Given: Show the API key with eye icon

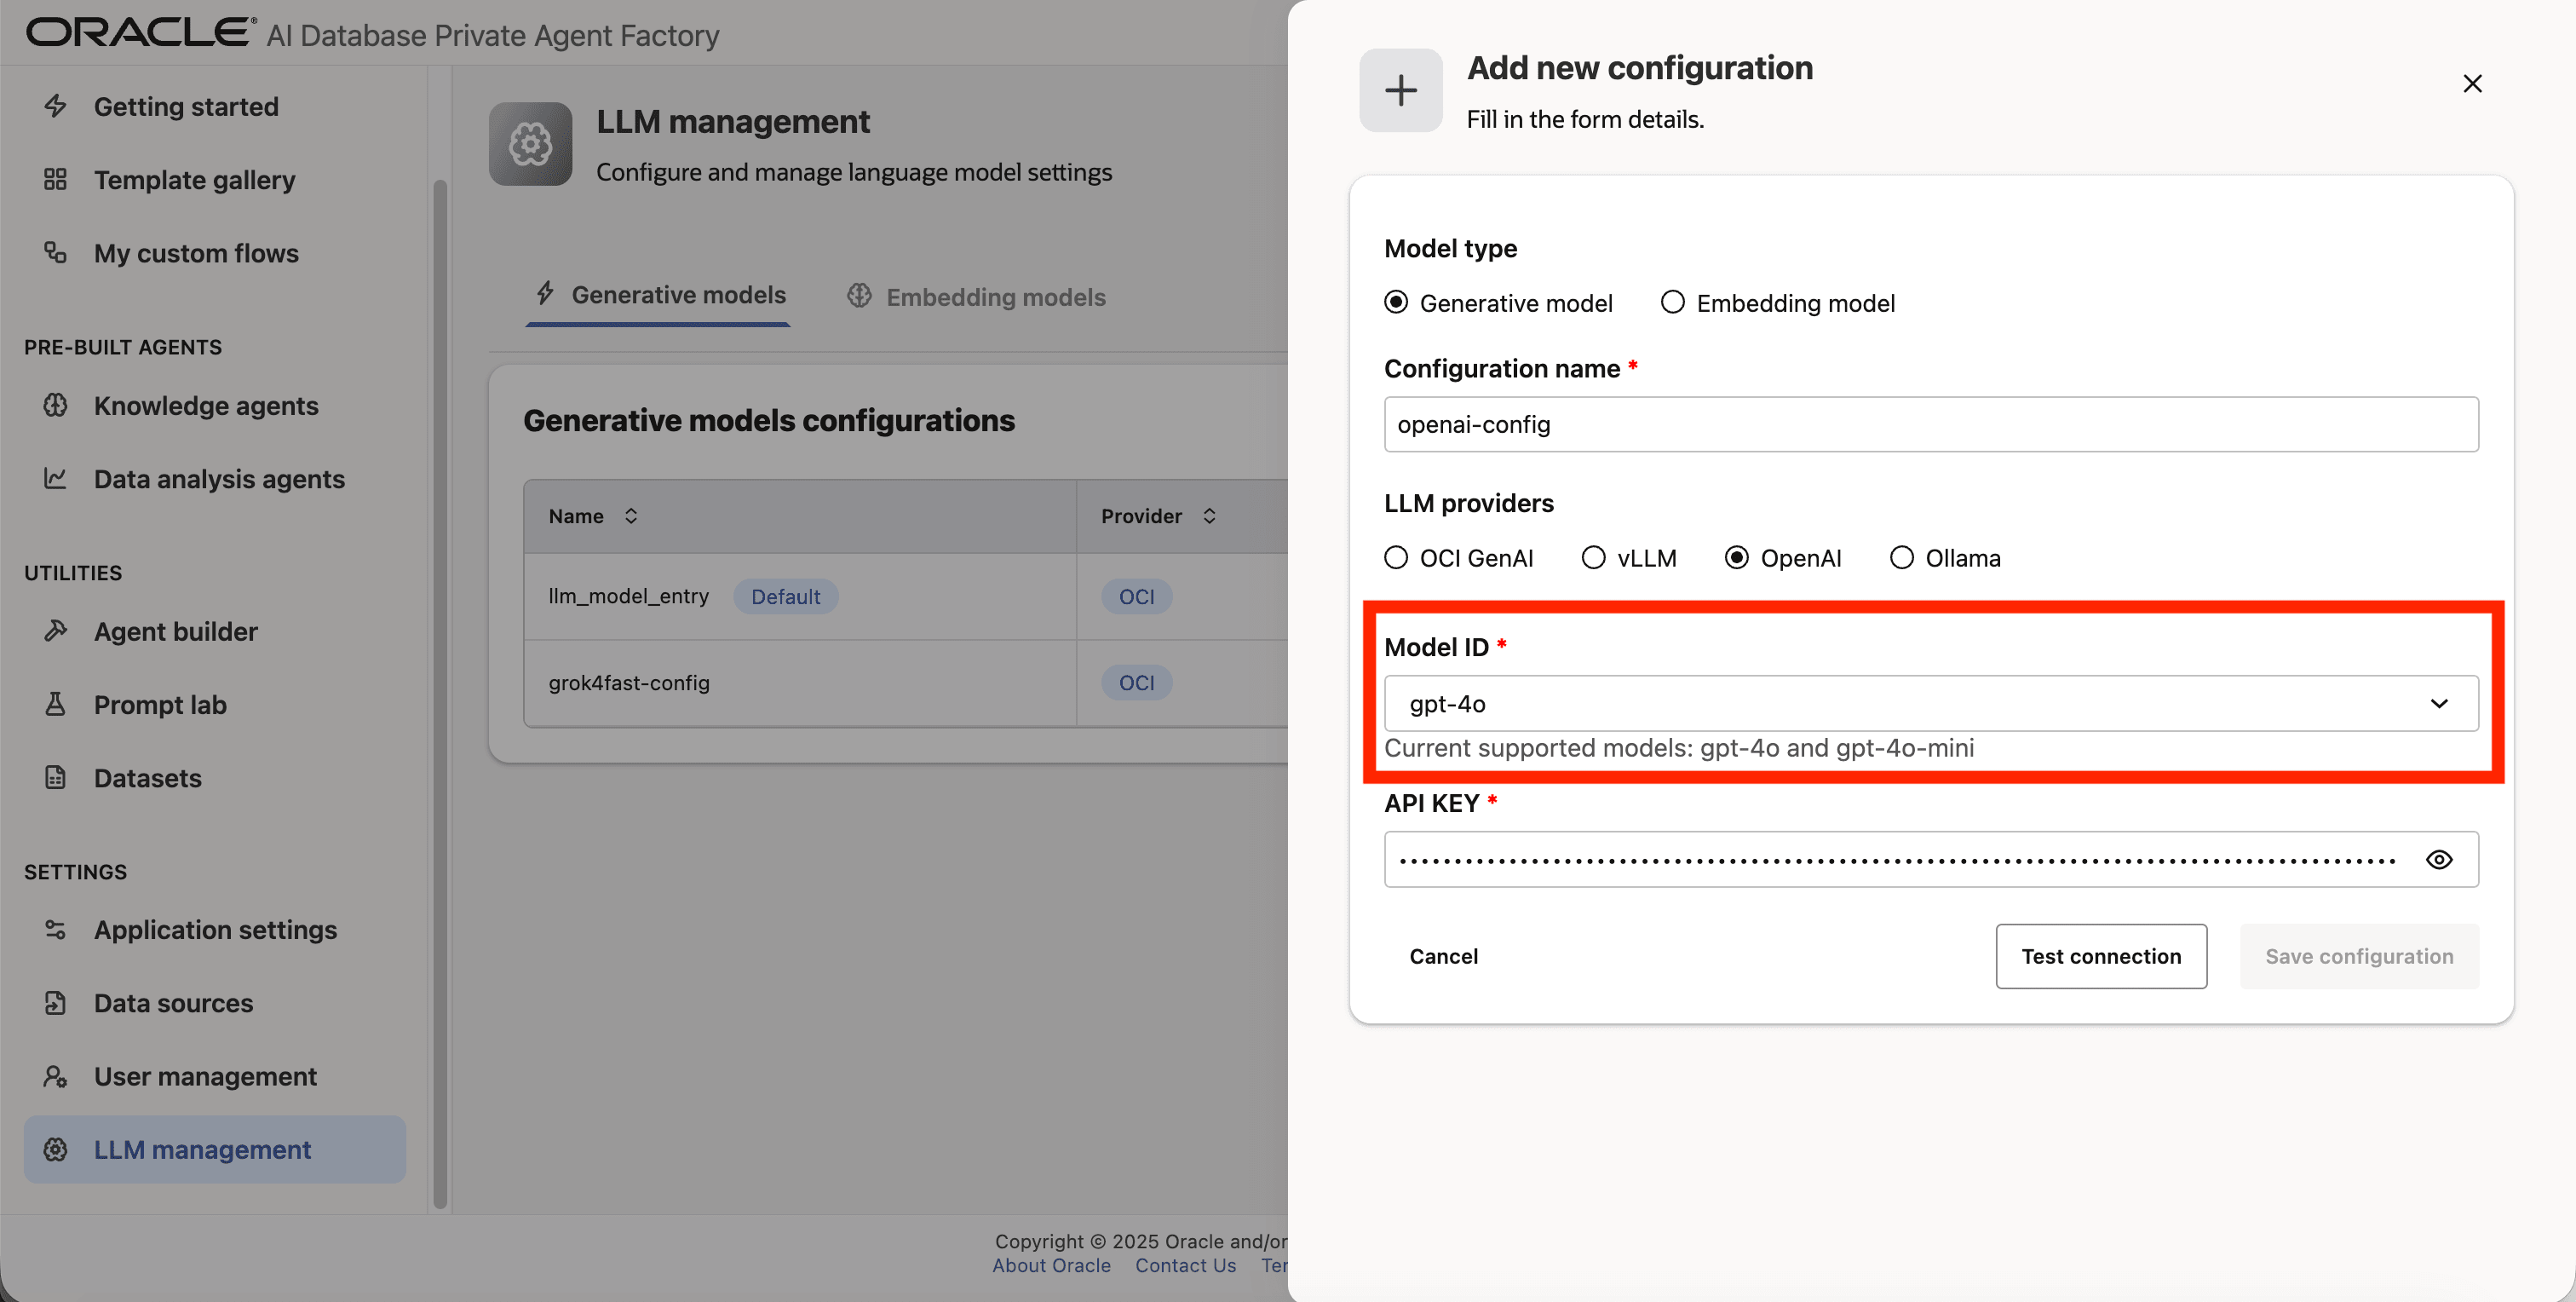Looking at the screenshot, I should tap(2438, 860).
